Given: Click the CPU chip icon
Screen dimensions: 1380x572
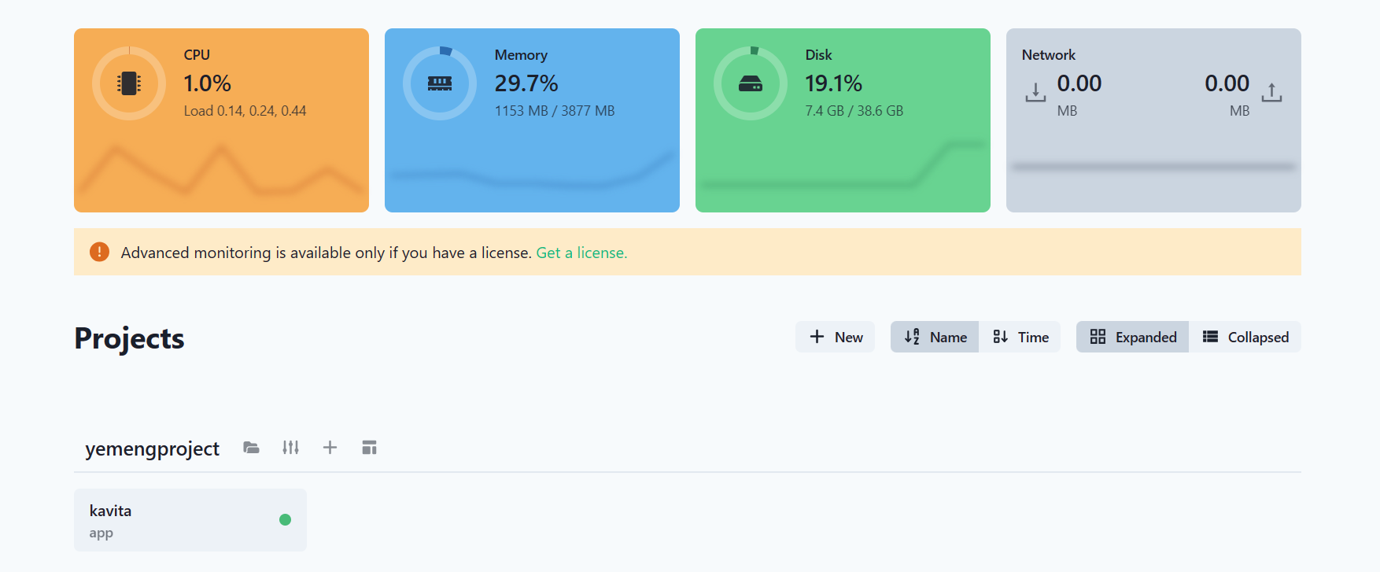Looking at the screenshot, I should coord(129,83).
